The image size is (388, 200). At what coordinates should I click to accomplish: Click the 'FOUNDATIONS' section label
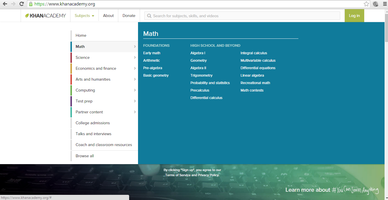click(156, 46)
